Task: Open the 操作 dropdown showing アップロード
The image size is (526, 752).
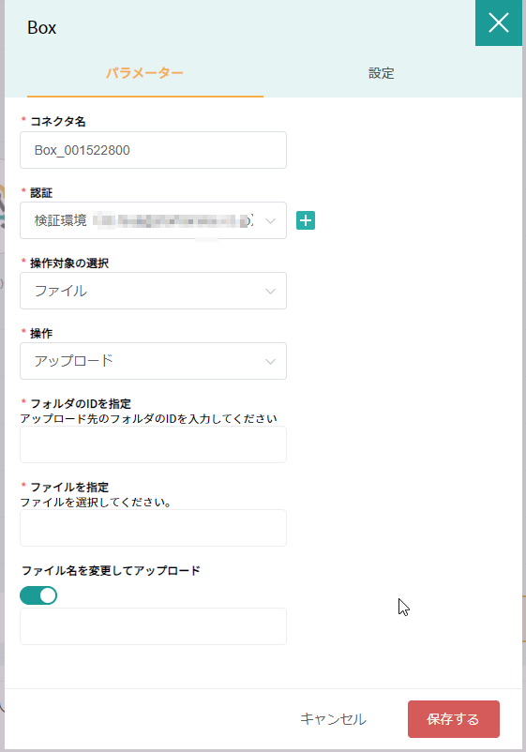Action: point(153,361)
